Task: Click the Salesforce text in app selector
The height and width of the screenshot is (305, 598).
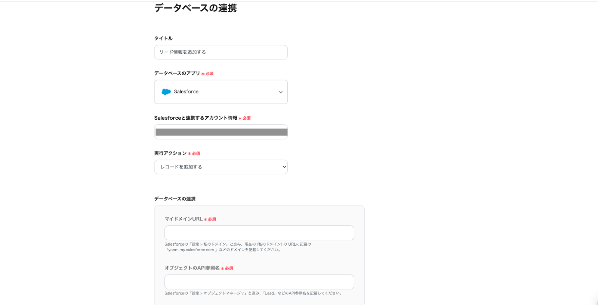Action: (x=186, y=92)
